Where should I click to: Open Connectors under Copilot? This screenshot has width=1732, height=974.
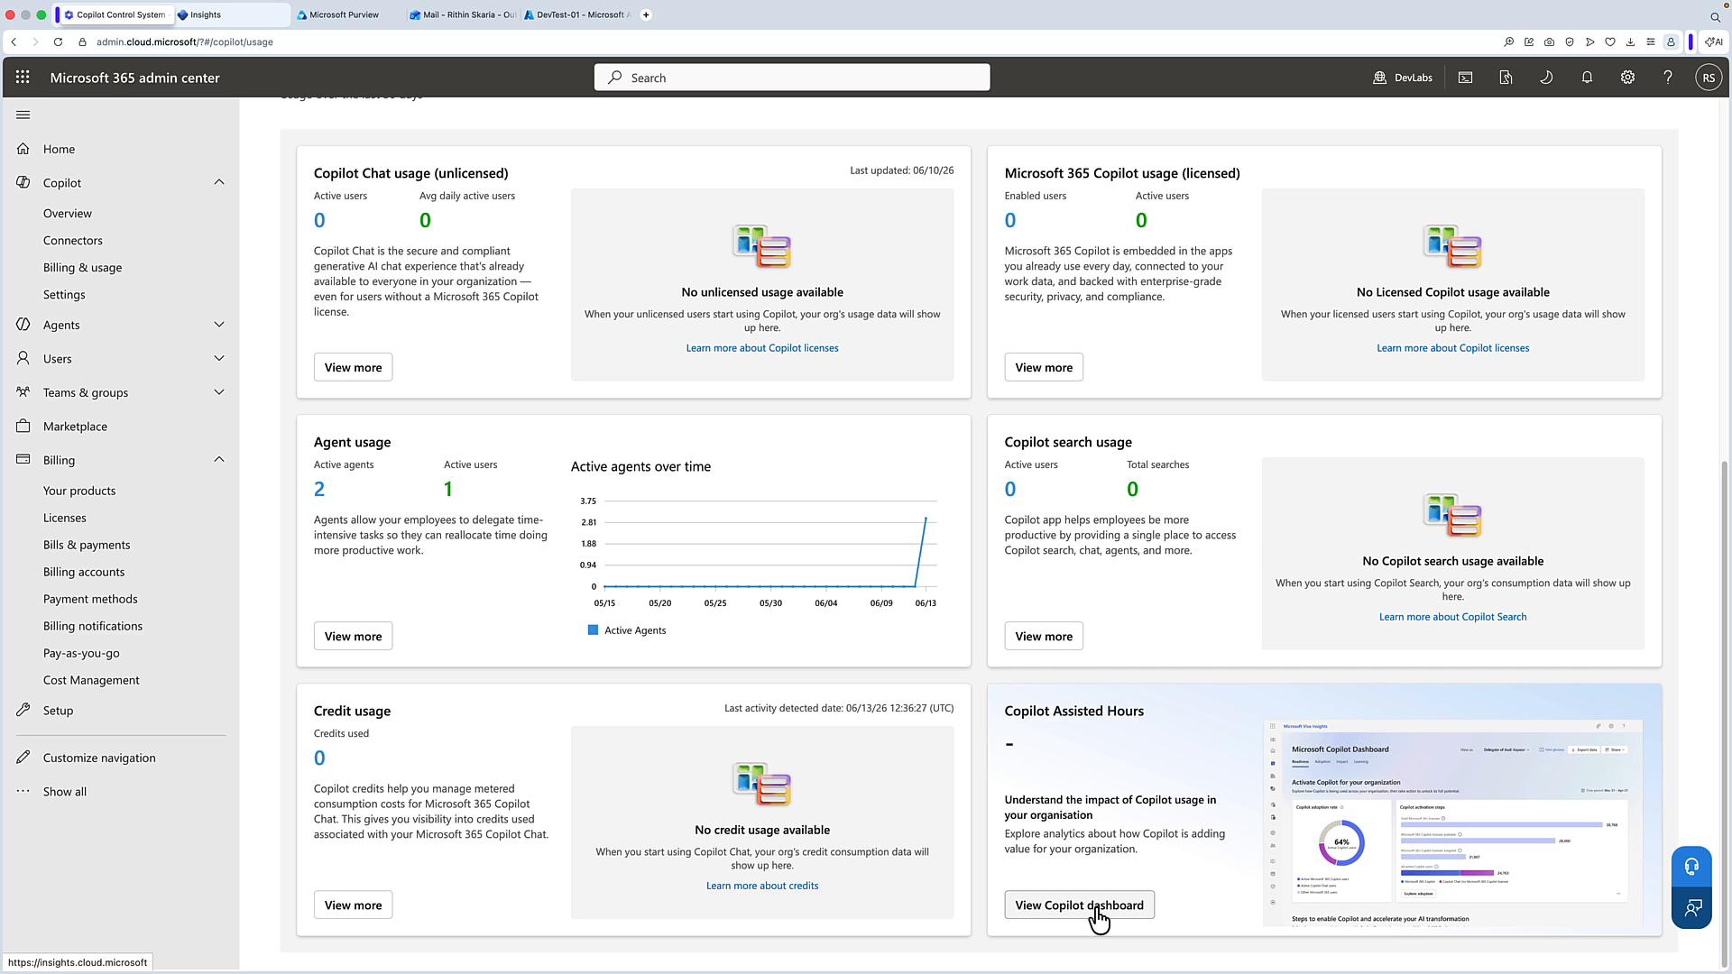click(73, 240)
